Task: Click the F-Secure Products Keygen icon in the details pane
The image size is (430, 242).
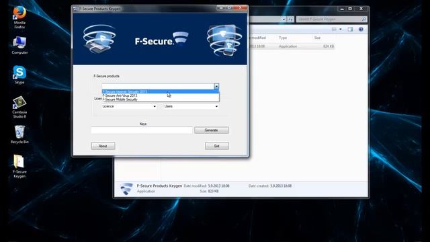Action: click(x=126, y=189)
